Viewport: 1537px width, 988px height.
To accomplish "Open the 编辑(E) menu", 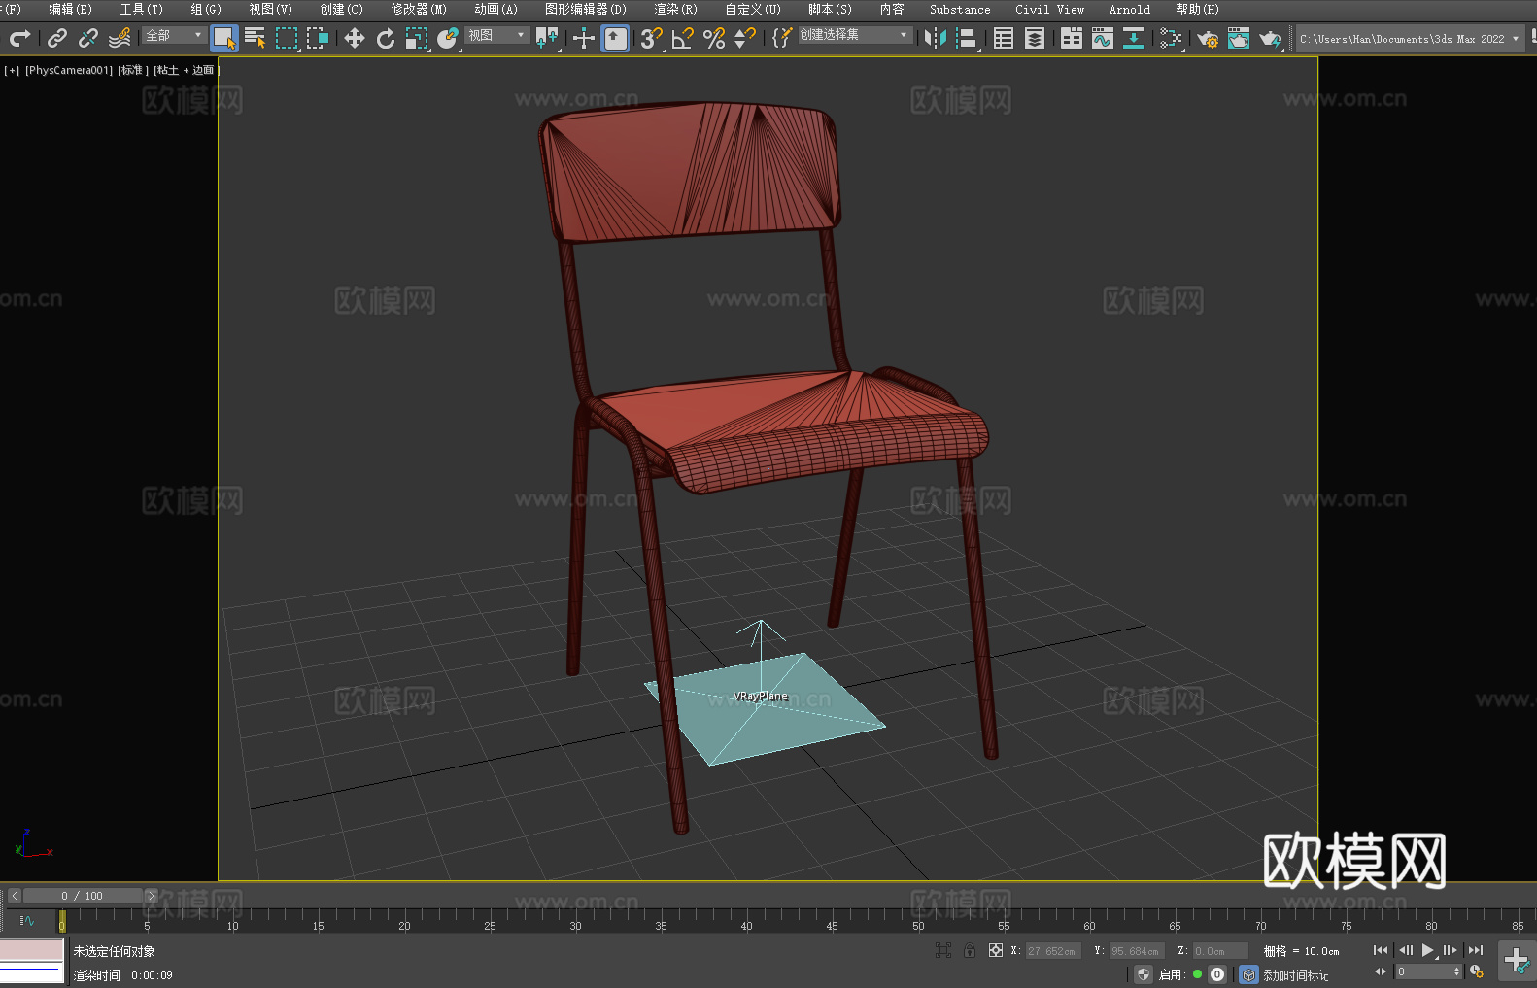I will tap(70, 9).
